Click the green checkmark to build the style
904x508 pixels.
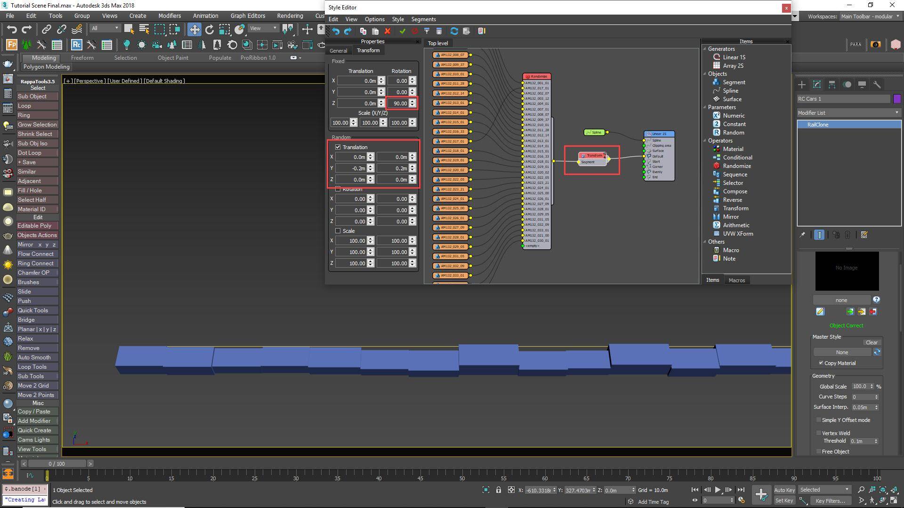point(403,31)
